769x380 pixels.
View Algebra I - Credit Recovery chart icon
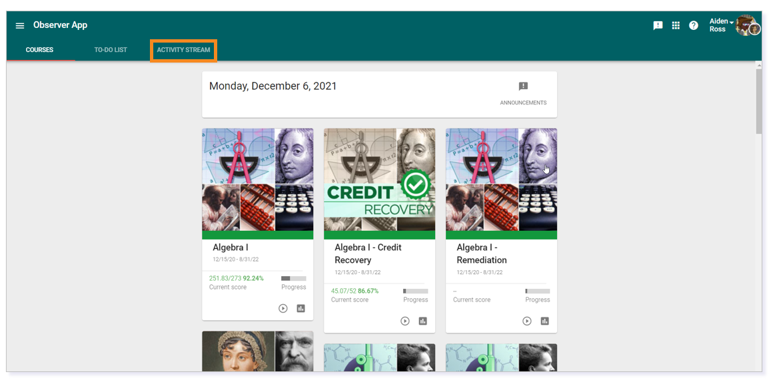click(x=422, y=321)
